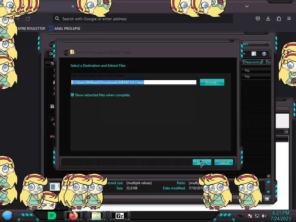
Task: Click the 8:21 PM taskbar clock
Action: [x=280, y=213]
